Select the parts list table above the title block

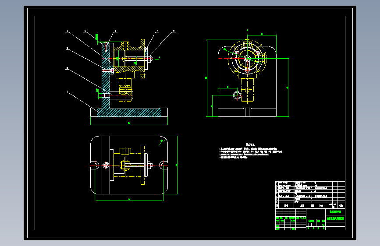pos(310,195)
